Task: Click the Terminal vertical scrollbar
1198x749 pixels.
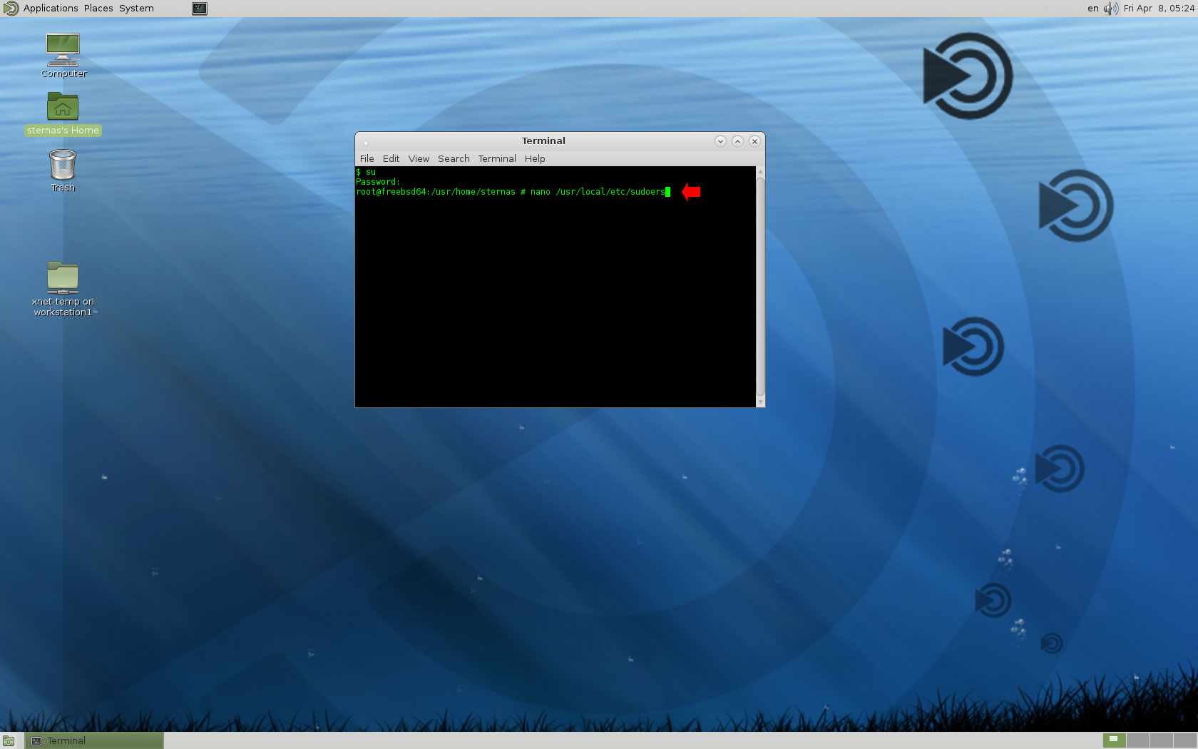Action: click(x=760, y=285)
